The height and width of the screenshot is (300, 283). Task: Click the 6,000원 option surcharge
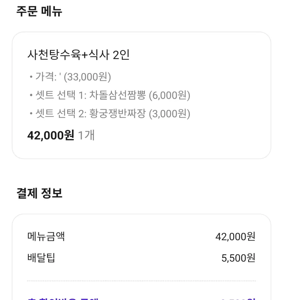coord(169,95)
